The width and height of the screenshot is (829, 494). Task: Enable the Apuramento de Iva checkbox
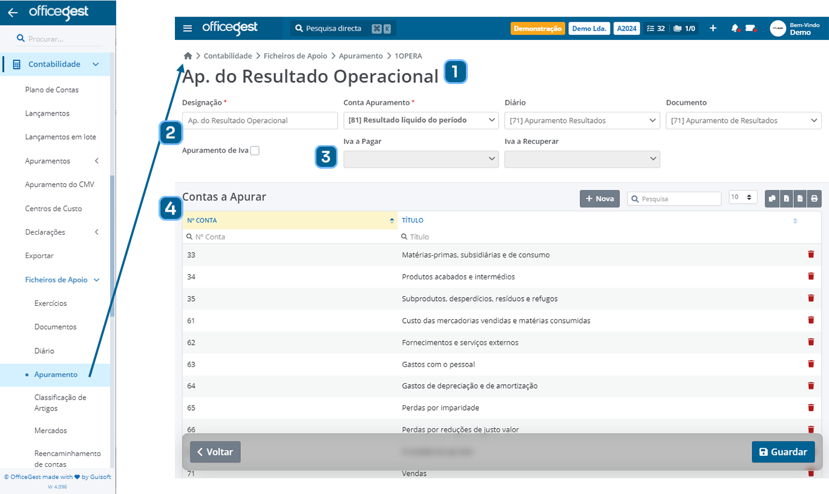point(254,150)
